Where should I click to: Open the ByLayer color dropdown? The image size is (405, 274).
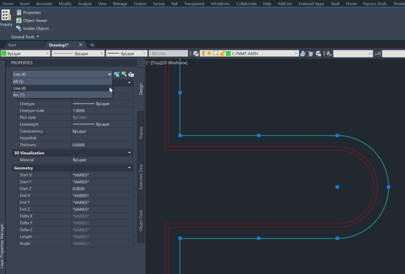pyautogui.click(x=25, y=53)
